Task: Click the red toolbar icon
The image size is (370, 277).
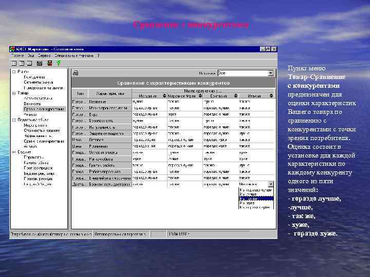Action: (x=49, y=63)
